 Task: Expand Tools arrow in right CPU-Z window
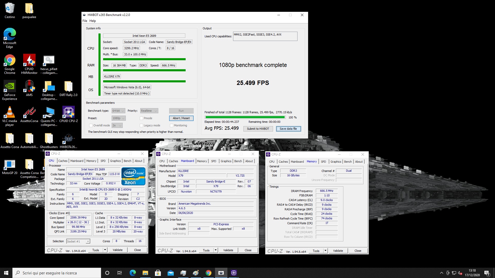325,251
